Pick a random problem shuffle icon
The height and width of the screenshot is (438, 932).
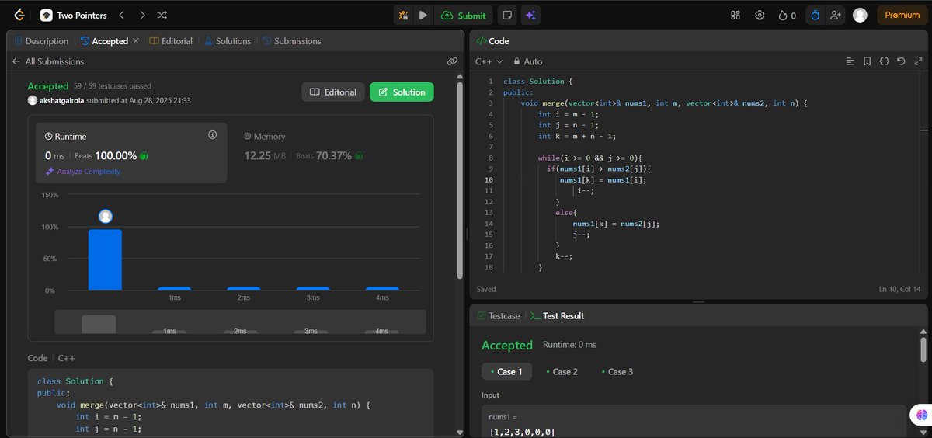162,15
